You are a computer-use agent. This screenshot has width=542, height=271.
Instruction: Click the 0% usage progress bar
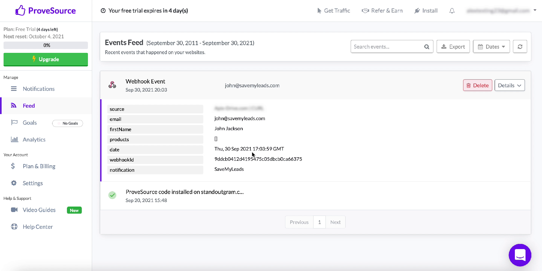46,45
